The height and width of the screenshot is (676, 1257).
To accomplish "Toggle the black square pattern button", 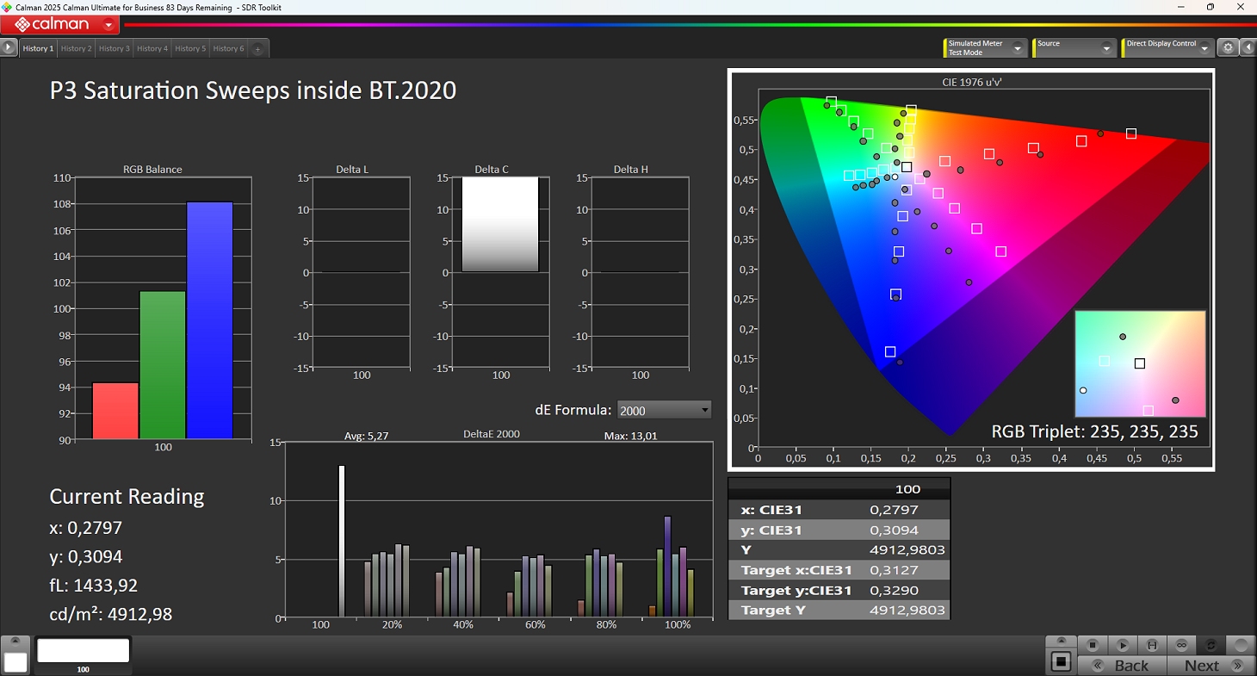I will click(1062, 661).
